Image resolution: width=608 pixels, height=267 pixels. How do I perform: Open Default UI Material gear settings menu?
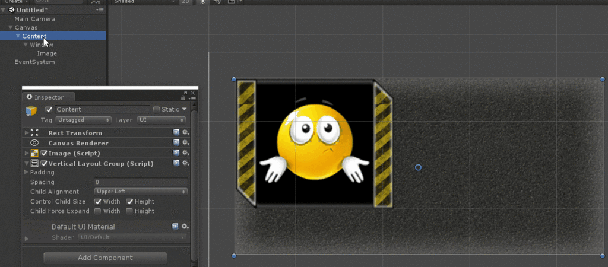click(185, 226)
